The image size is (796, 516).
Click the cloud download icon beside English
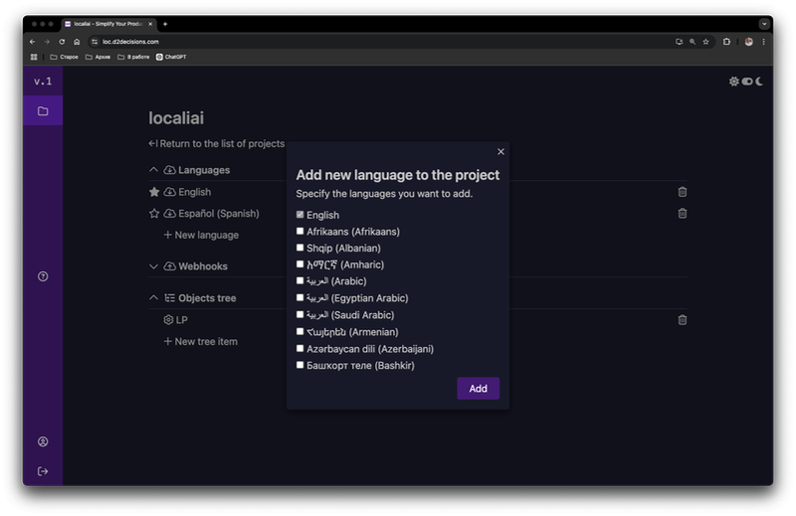click(169, 192)
